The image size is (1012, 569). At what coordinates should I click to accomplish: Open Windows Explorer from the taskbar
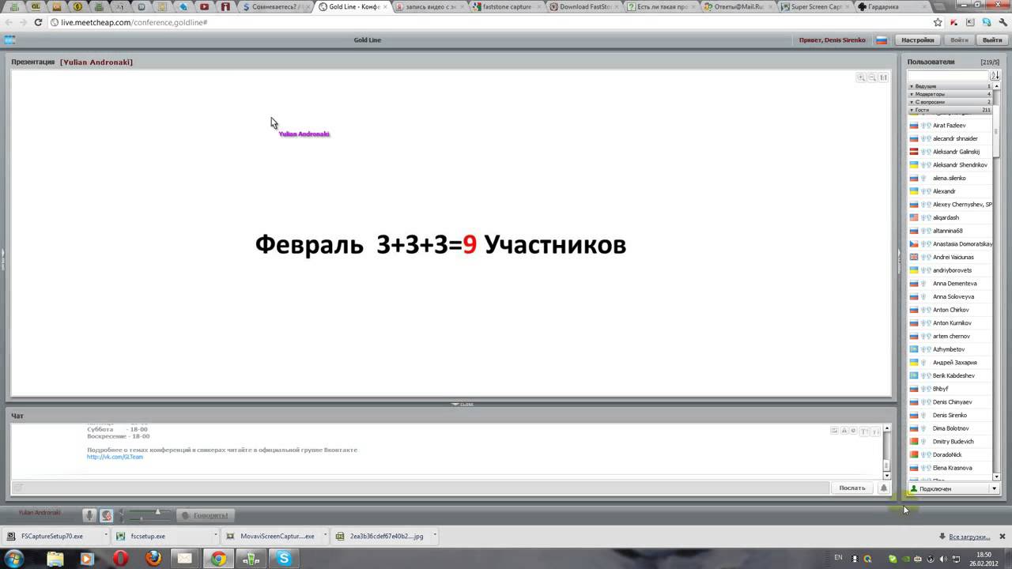[55, 559]
